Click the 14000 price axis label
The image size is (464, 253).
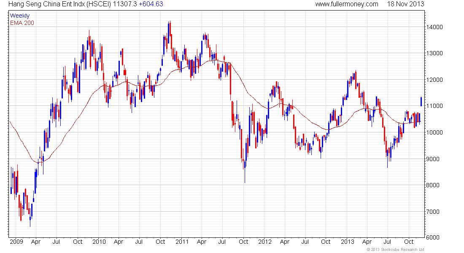434,27
